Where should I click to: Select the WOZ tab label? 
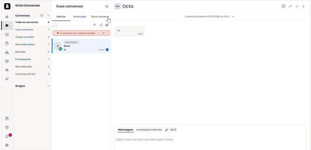coord(173,130)
